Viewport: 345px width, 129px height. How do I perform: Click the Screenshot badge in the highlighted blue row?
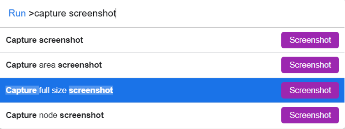[x=310, y=90]
